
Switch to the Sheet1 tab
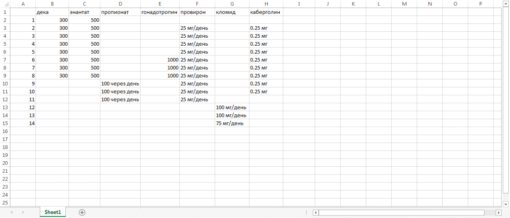point(53,212)
